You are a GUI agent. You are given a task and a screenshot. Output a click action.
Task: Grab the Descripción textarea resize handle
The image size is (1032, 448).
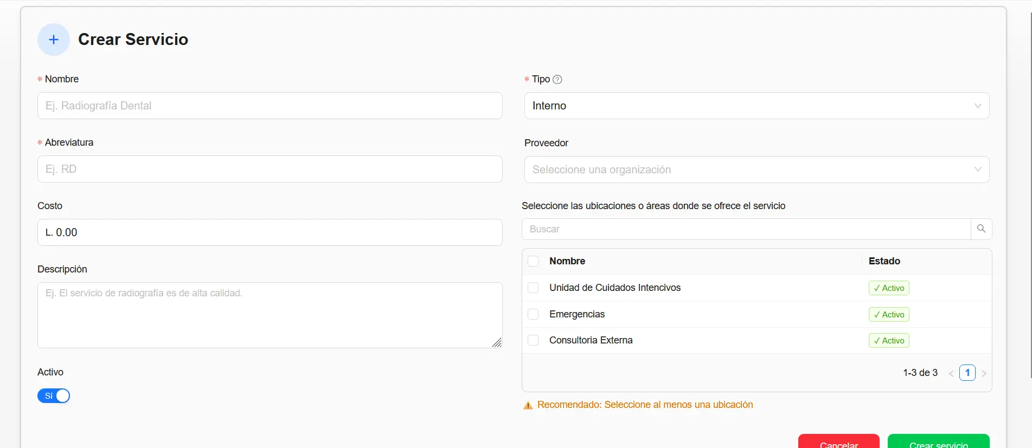click(x=497, y=342)
